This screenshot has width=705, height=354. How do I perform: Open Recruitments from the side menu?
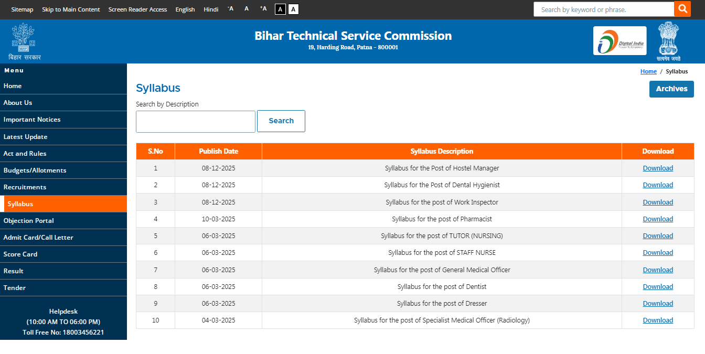25,187
